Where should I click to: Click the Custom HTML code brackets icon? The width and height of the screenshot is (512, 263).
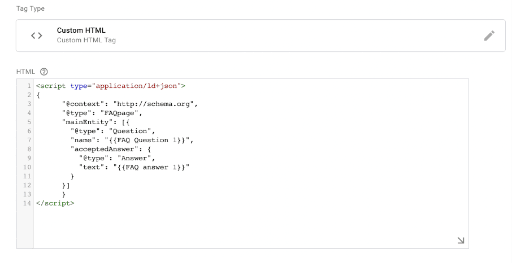(x=37, y=36)
